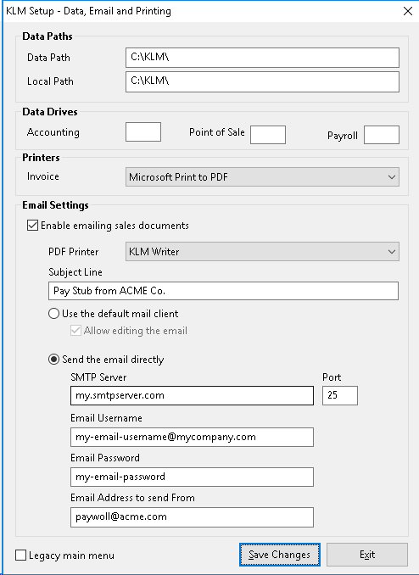Check the Legacy main menu option

21,555
